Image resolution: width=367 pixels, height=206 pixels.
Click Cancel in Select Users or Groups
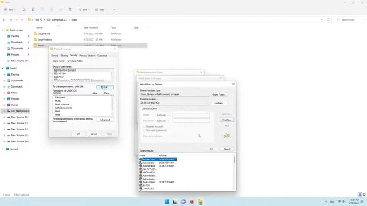click(227, 149)
